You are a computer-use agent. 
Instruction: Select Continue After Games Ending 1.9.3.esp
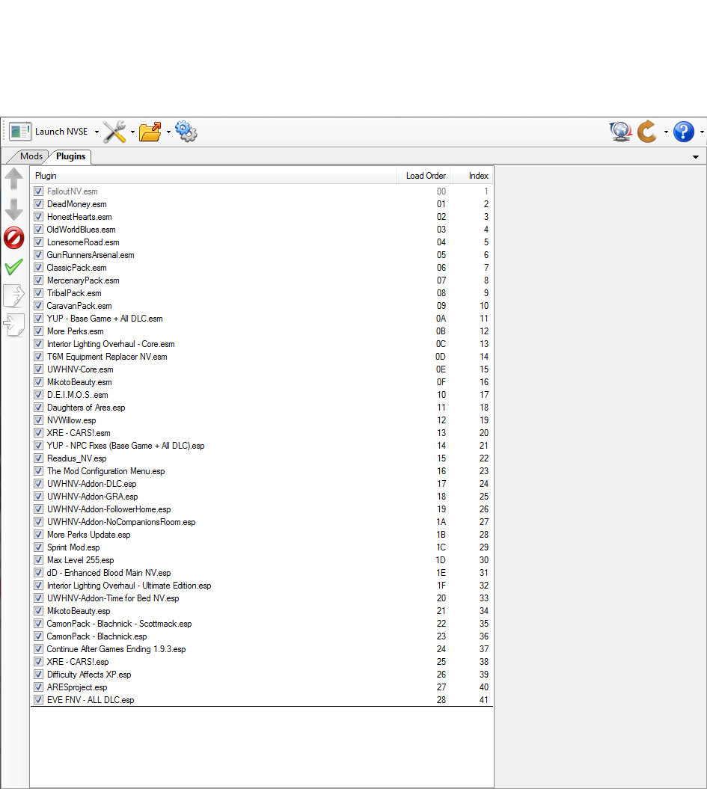coord(262,648)
